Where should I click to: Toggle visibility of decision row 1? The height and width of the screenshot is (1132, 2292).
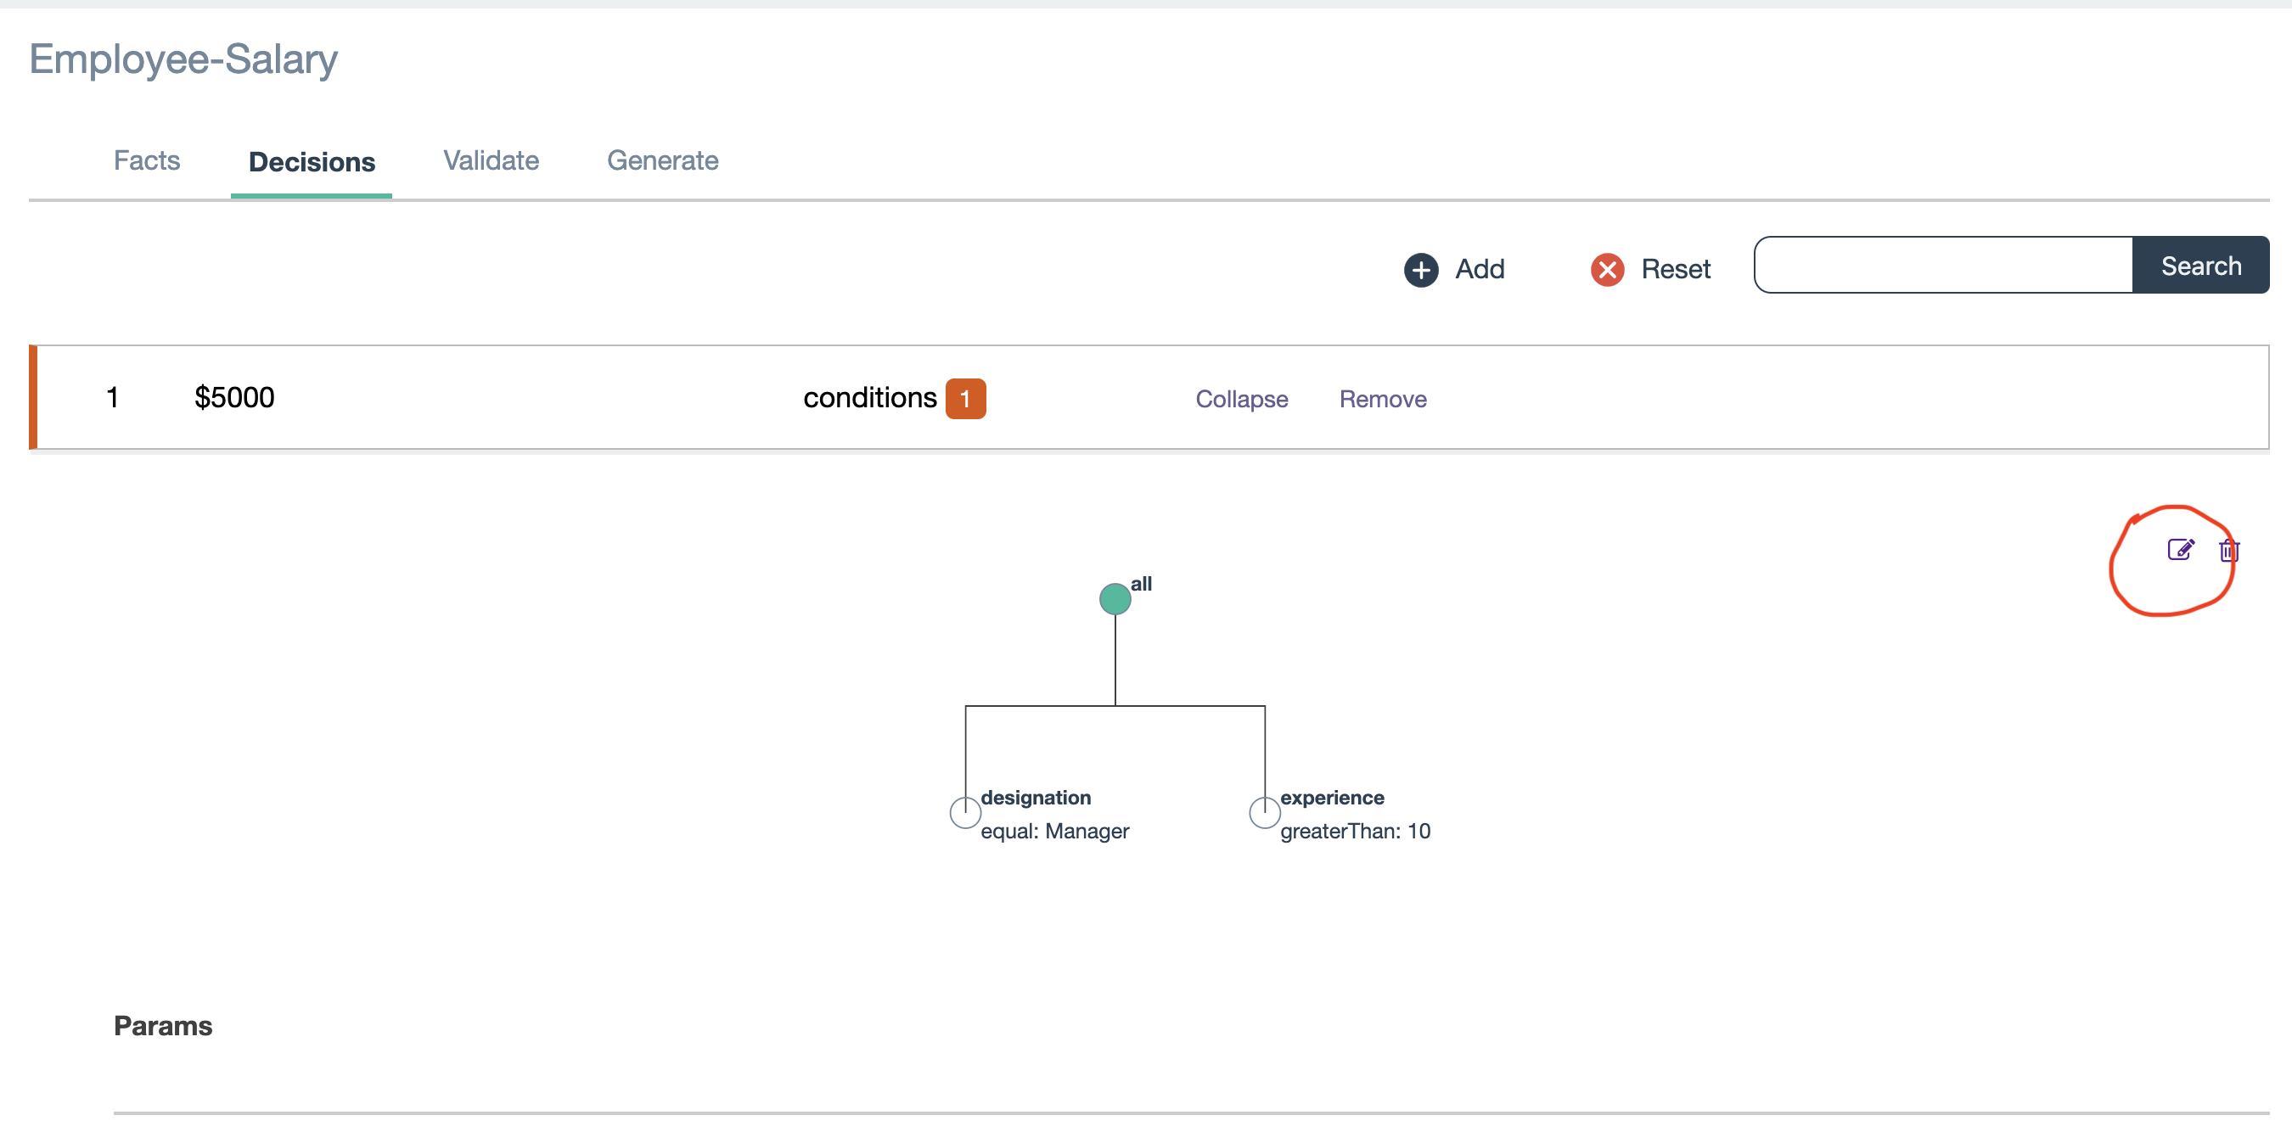[x=1241, y=395]
